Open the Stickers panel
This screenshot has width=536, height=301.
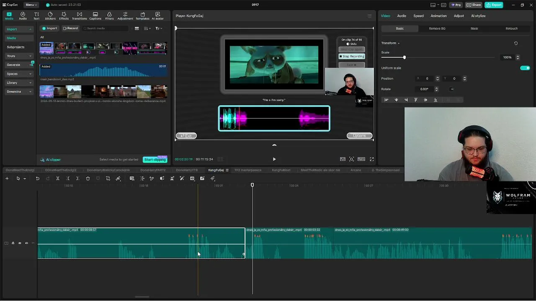pyautogui.click(x=50, y=16)
